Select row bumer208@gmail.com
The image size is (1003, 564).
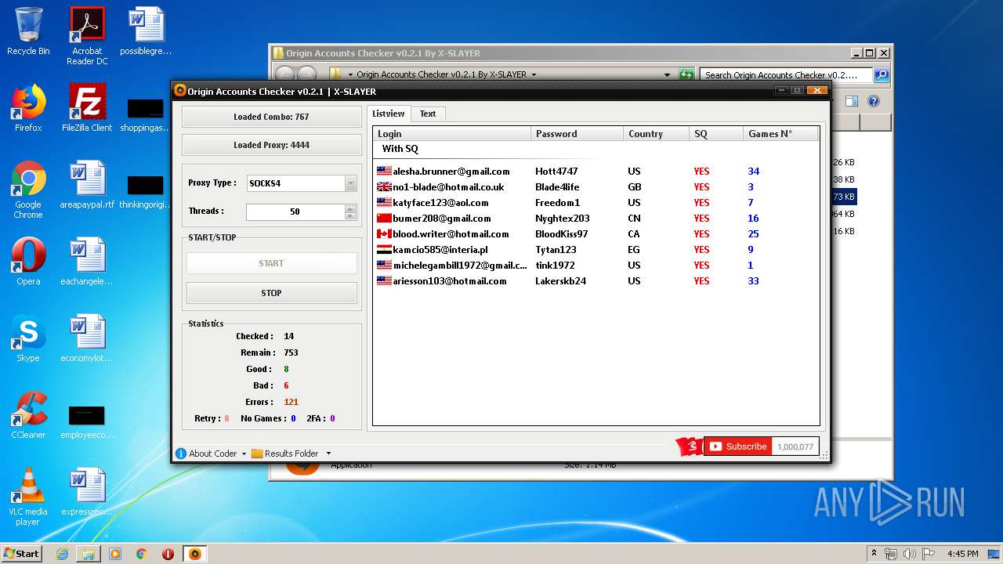pos(596,219)
